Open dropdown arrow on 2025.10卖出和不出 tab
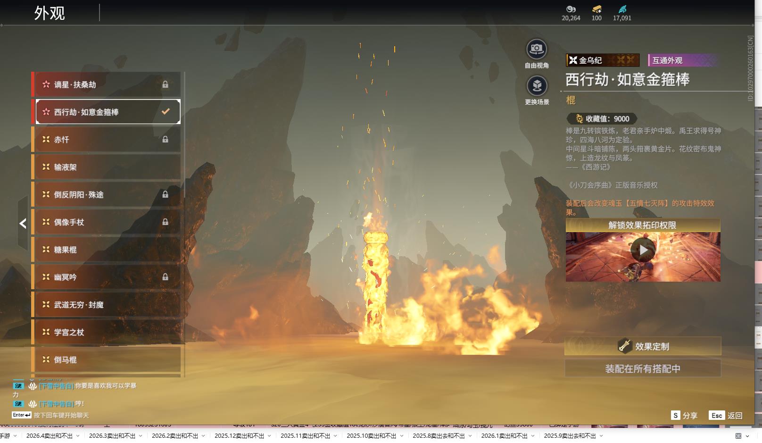Viewport: 762px width, 443px height. tap(401, 436)
